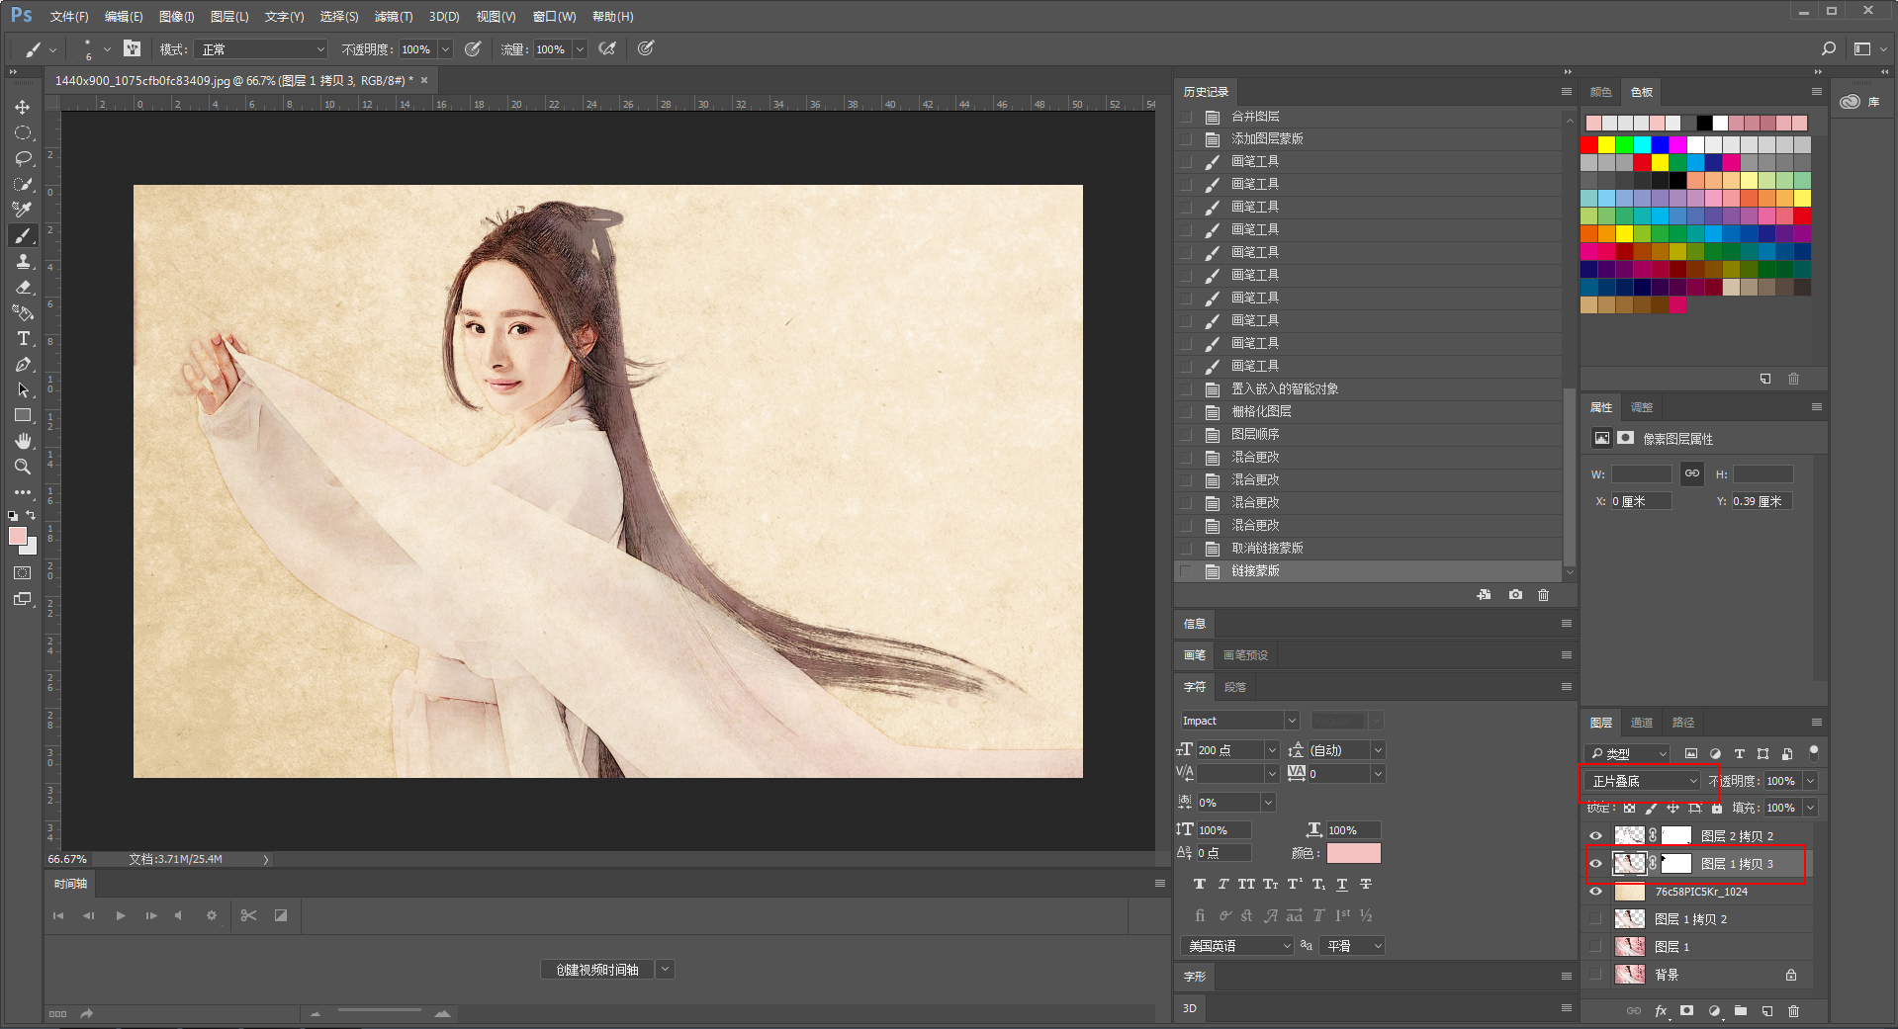
Task: Select the Hand tool
Action: click(23, 441)
